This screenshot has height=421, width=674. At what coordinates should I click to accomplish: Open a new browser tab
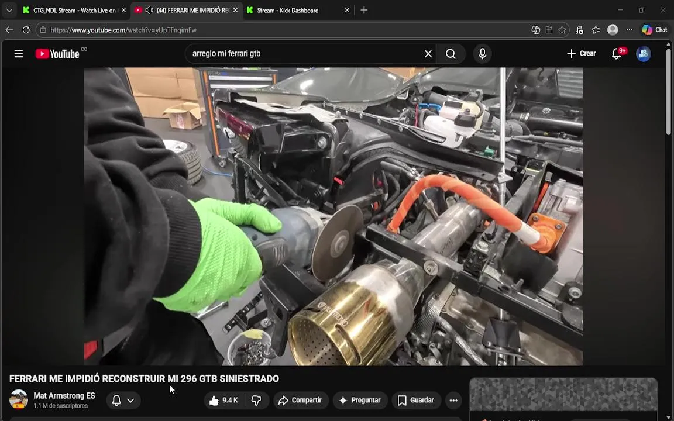click(364, 11)
